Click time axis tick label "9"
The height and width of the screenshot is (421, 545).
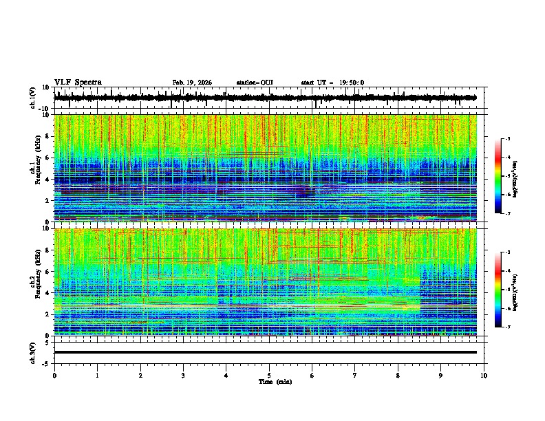[x=440, y=376]
